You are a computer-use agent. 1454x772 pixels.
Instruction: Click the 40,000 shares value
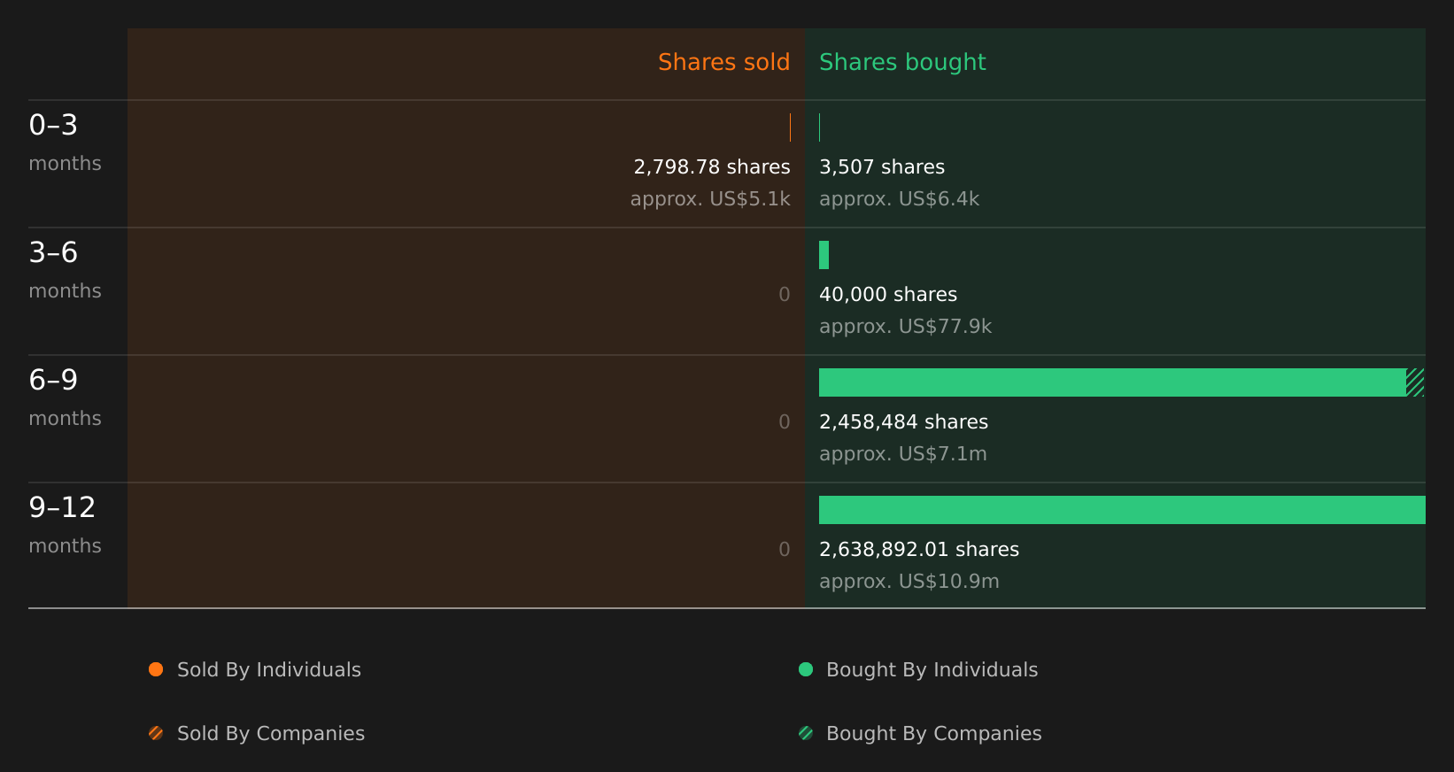pos(888,295)
